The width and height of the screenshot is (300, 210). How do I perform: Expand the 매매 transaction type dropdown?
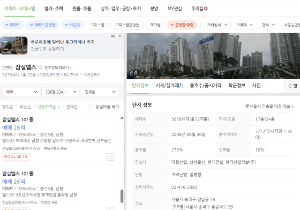21,92
